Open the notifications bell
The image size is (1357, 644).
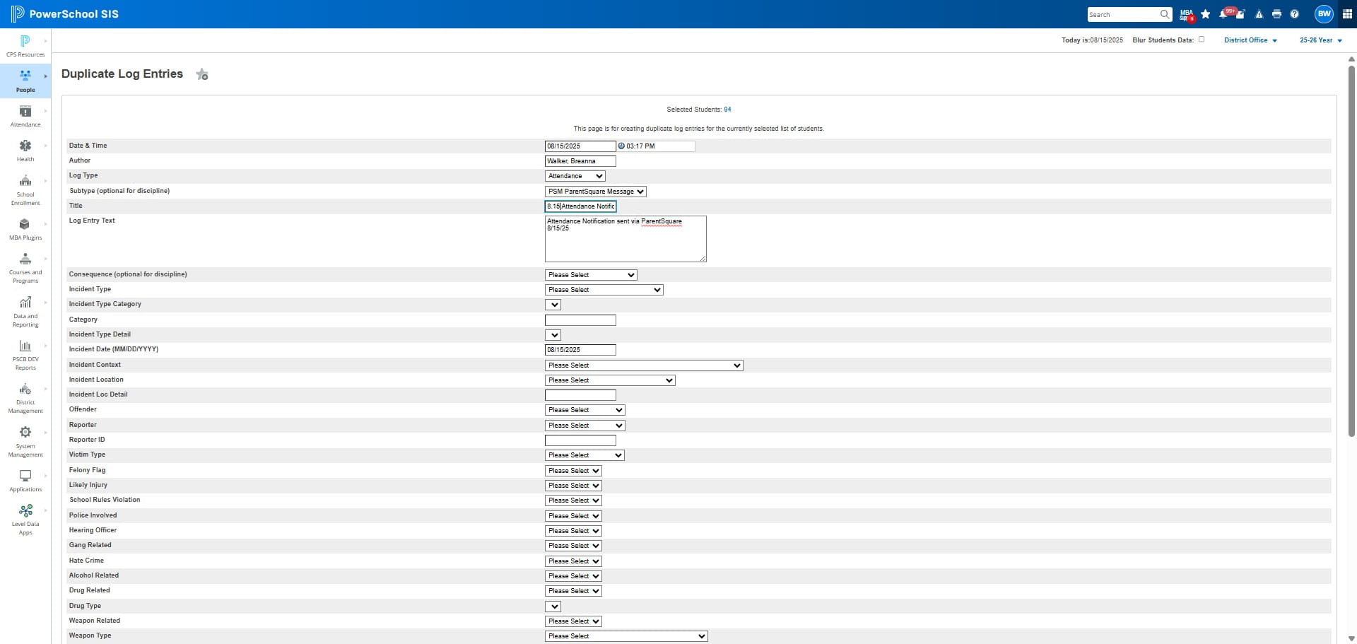pyautogui.click(x=1223, y=14)
